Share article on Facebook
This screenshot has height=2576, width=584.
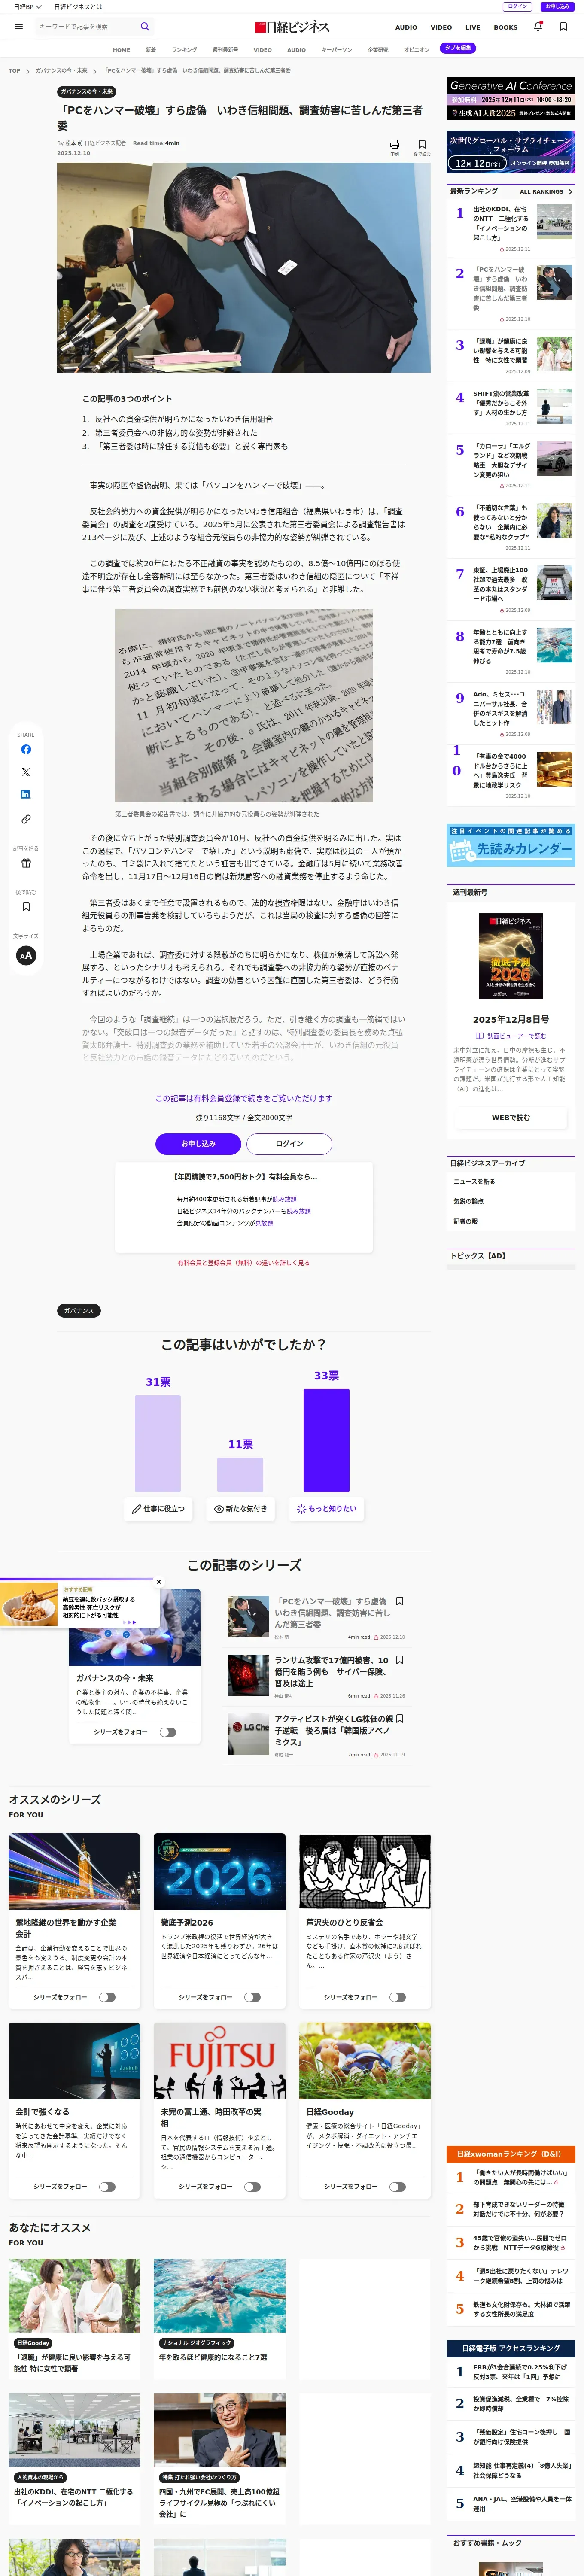point(26,749)
